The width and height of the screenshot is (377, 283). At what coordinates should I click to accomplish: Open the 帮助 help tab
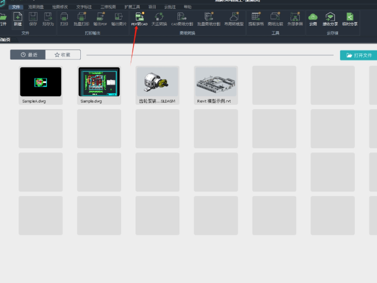(x=188, y=7)
